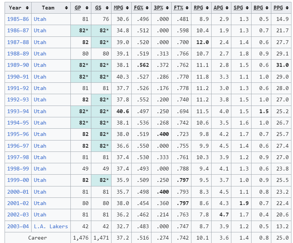Click the GP column sort icon
The width and height of the screenshot is (293, 243).
(87, 8)
